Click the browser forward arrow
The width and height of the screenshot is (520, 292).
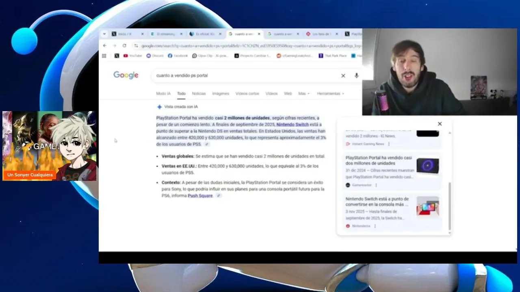click(115, 46)
